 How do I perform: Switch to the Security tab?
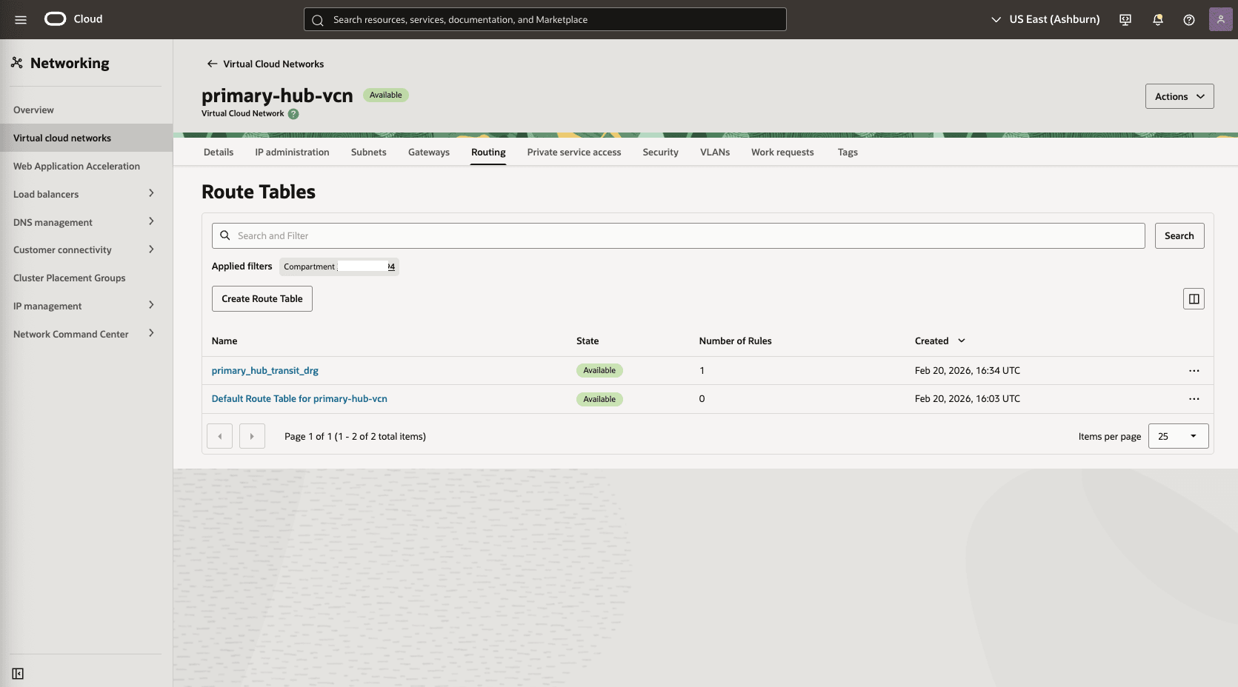click(660, 152)
